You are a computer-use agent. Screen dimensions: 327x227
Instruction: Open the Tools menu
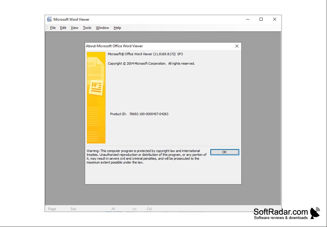[87, 28]
